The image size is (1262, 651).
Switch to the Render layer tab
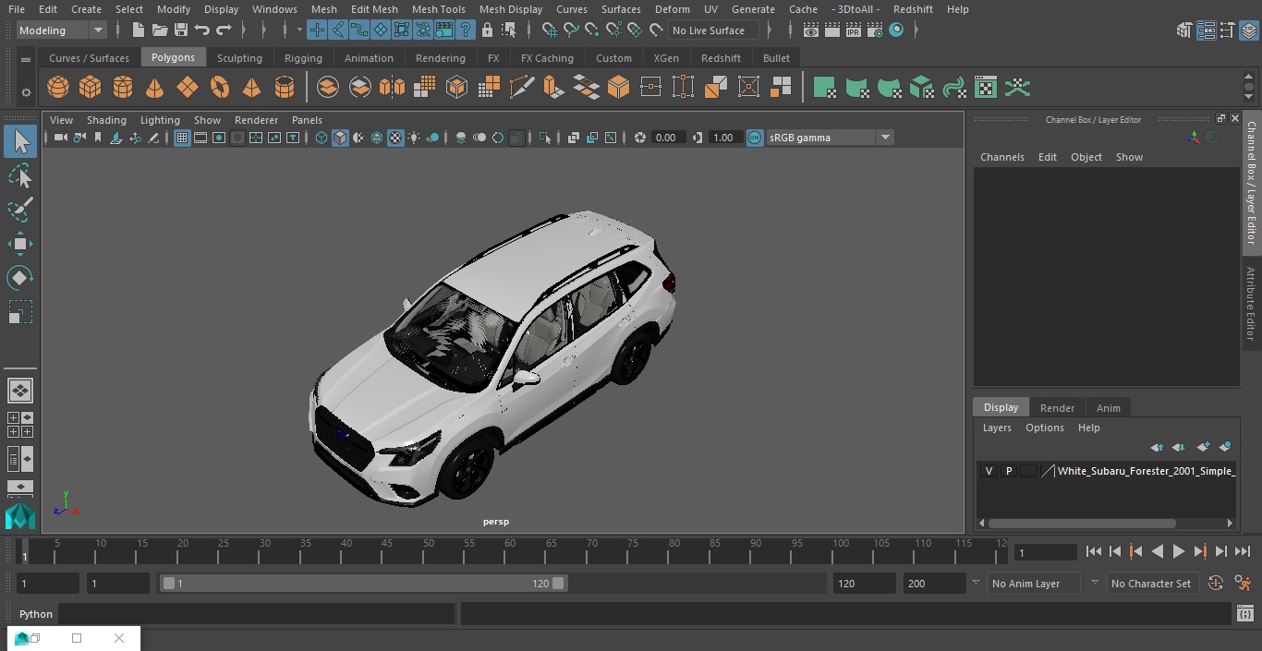(x=1057, y=408)
